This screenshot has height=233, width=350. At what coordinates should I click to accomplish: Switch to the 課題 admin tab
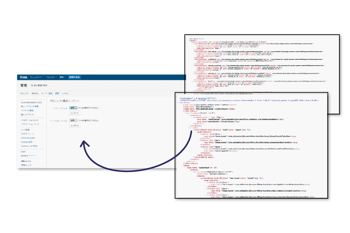point(57,94)
